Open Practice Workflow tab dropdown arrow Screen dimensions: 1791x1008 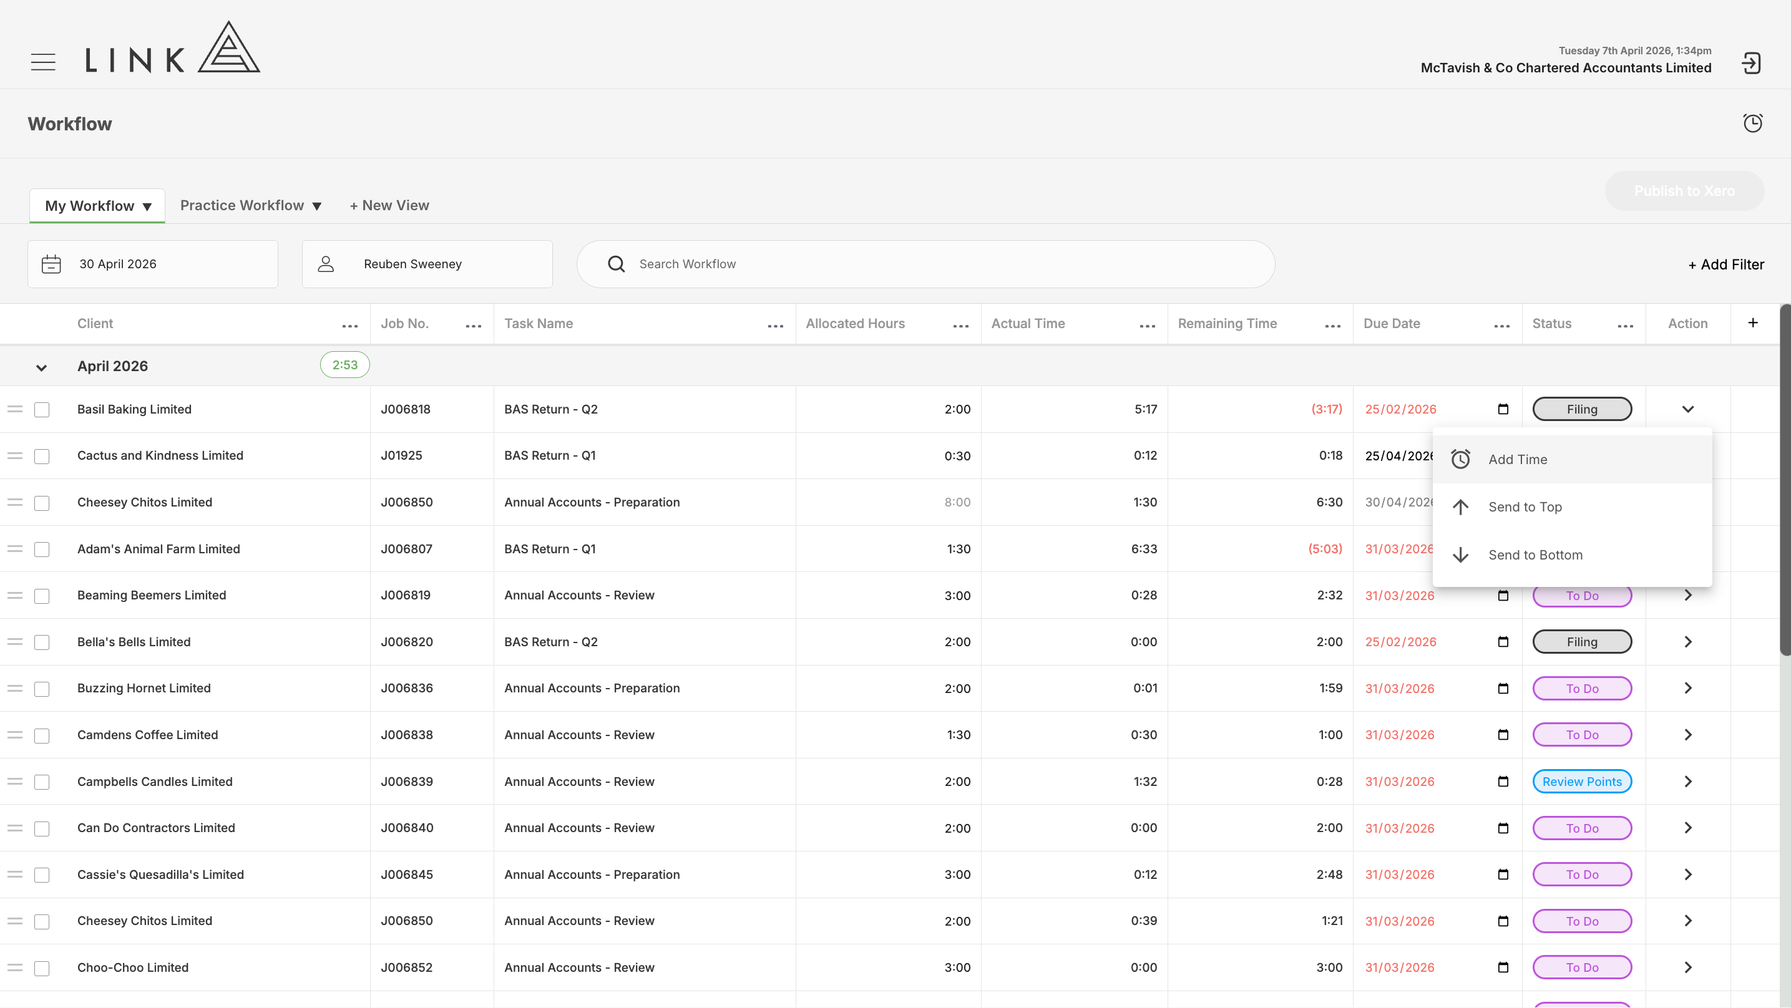pyautogui.click(x=316, y=206)
